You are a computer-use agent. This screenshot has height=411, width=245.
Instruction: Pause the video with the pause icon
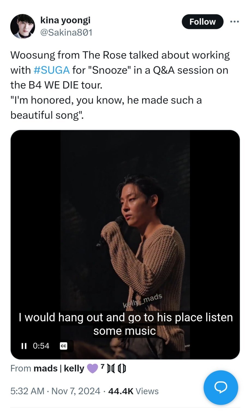pyautogui.click(x=24, y=346)
